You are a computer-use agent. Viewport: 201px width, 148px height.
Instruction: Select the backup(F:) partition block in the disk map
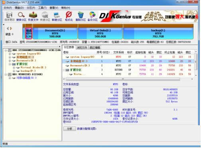(158, 32)
